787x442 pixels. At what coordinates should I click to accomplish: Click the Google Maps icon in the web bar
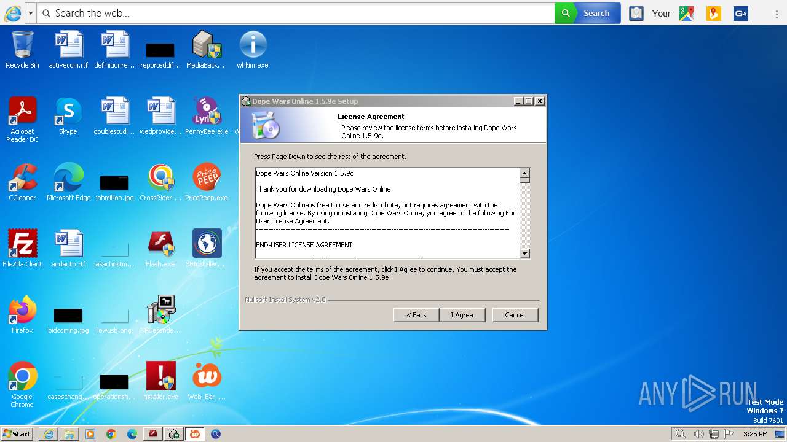click(x=687, y=13)
